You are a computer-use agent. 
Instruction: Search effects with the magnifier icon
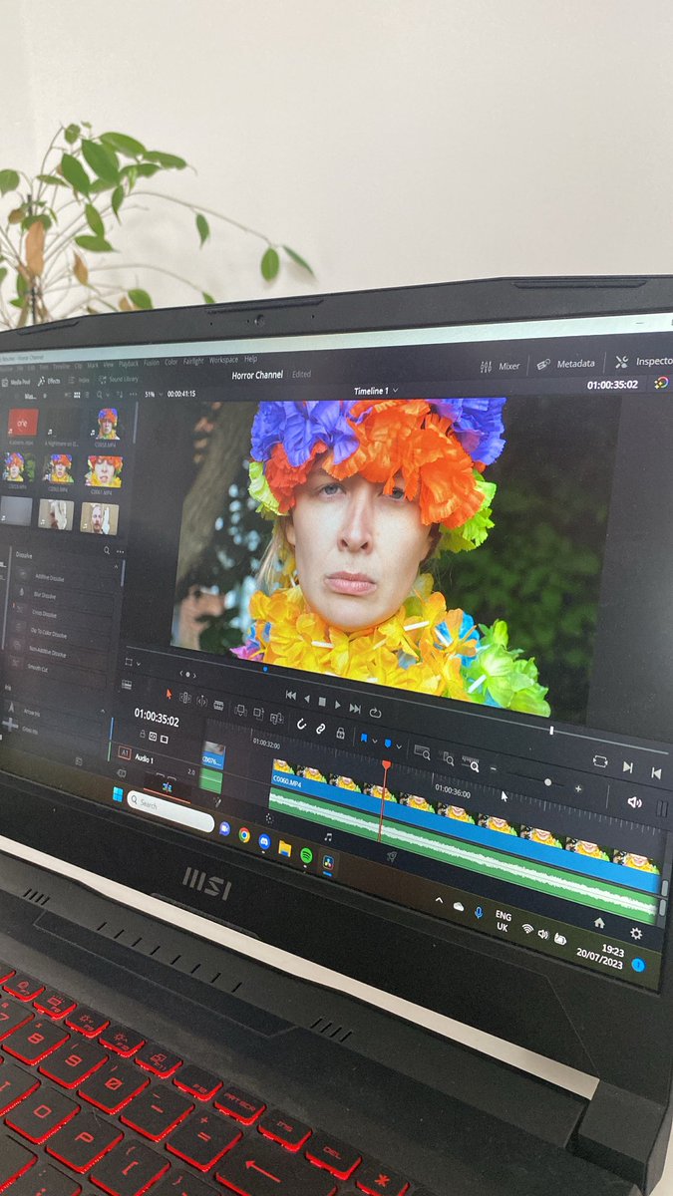[107, 549]
